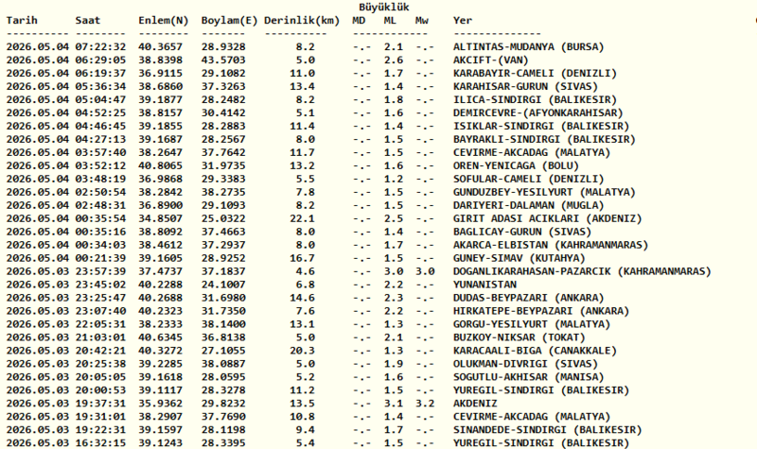The height and width of the screenshot is (449, 757).
Task: Select GUNEY-SIMAV (KUTAHYA) location
Action: tap(519, 258)
